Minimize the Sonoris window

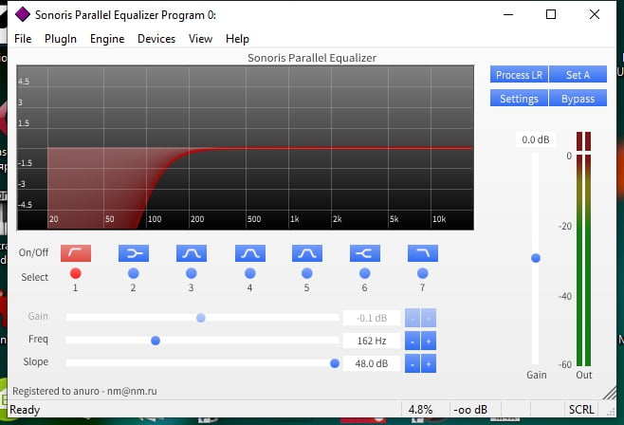(508, 15)
